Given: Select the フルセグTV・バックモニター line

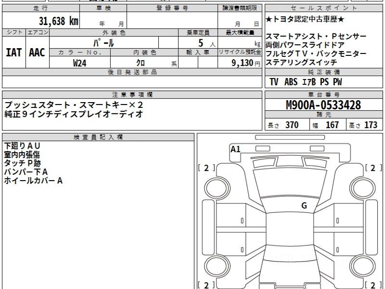Looking at the screenshot, I should [316, 54].
